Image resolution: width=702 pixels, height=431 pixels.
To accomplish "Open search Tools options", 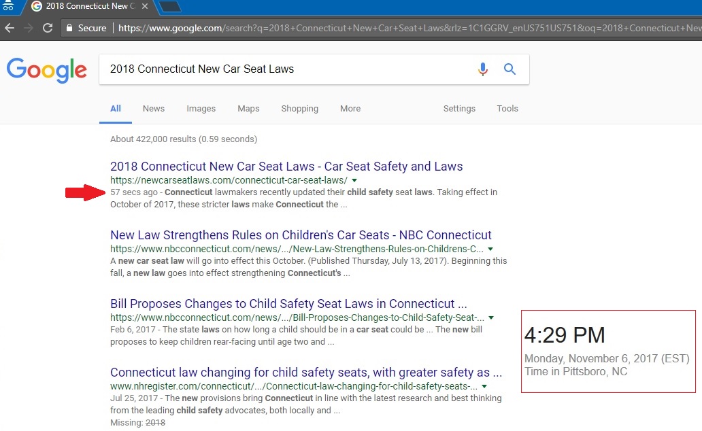I will (x=507, y=108).
